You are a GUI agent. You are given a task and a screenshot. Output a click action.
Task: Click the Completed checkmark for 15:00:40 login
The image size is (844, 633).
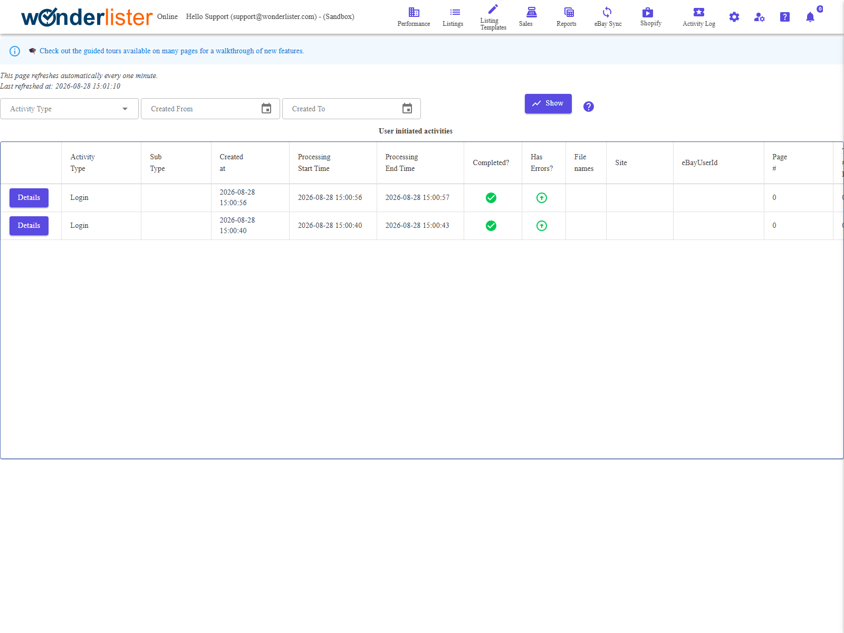tap(491, 226)
